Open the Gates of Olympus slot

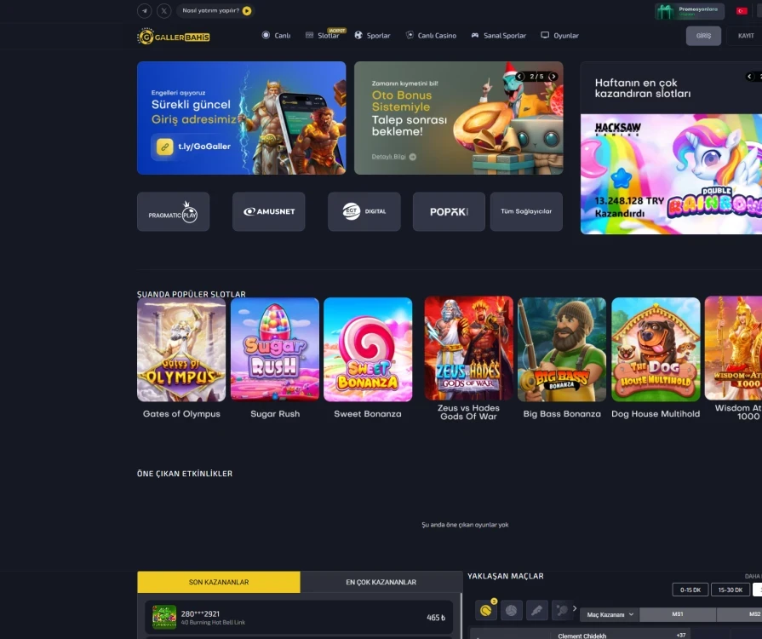point(181,349)
